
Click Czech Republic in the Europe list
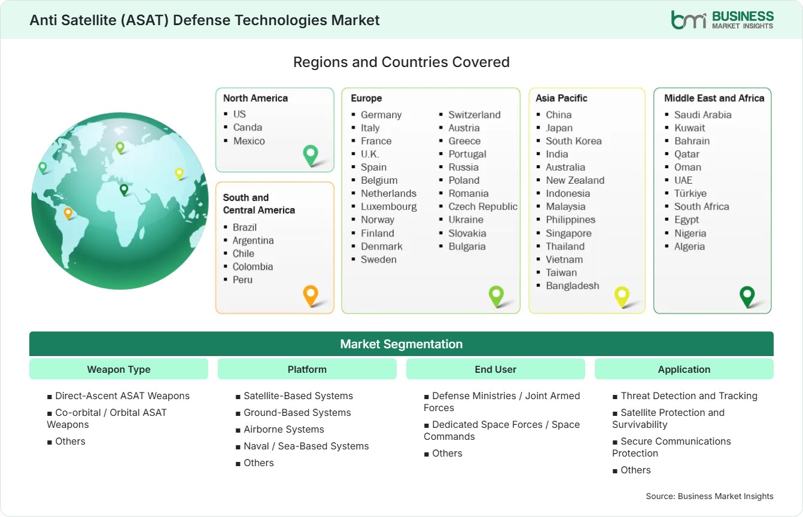(x=483, y=206)
